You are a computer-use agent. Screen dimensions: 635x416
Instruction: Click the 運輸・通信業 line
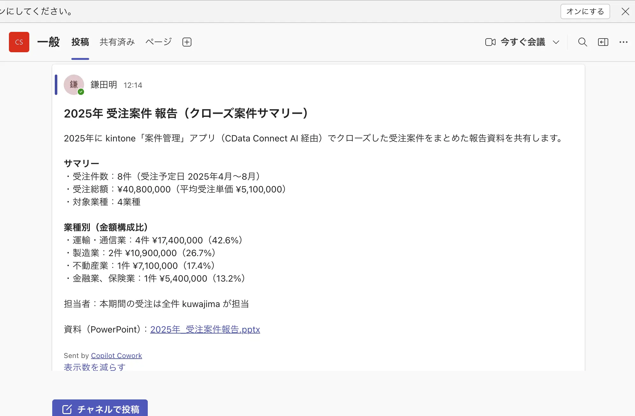(x=154, y=240)
